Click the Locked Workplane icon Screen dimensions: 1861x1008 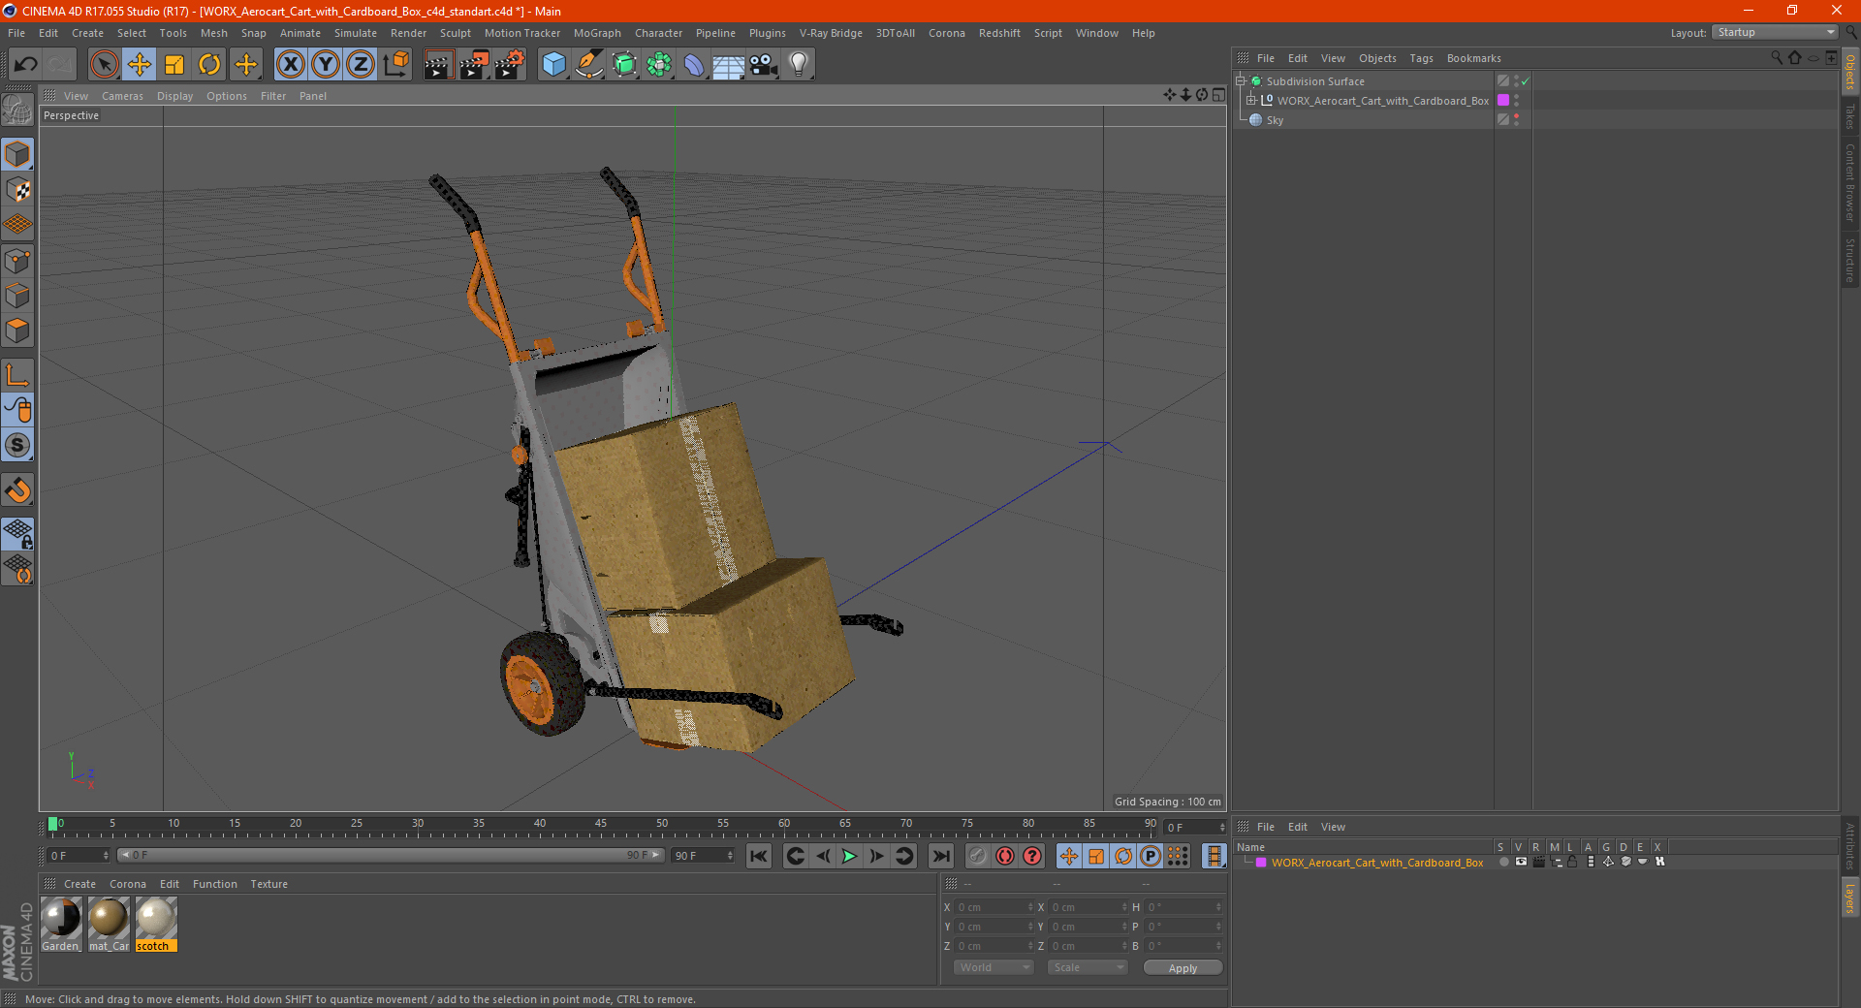[x=17, y=533]
